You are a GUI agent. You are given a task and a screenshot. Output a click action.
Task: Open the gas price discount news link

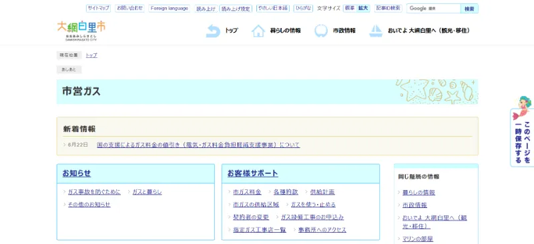pyautogui.click(x=198, y=145)
